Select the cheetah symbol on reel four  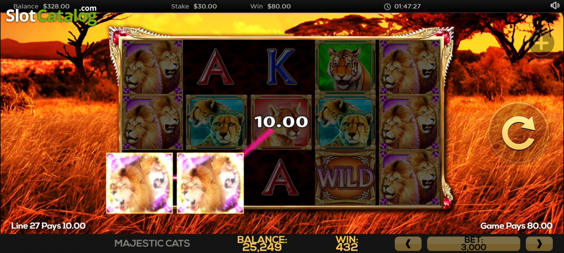click(x=345, y=122)
